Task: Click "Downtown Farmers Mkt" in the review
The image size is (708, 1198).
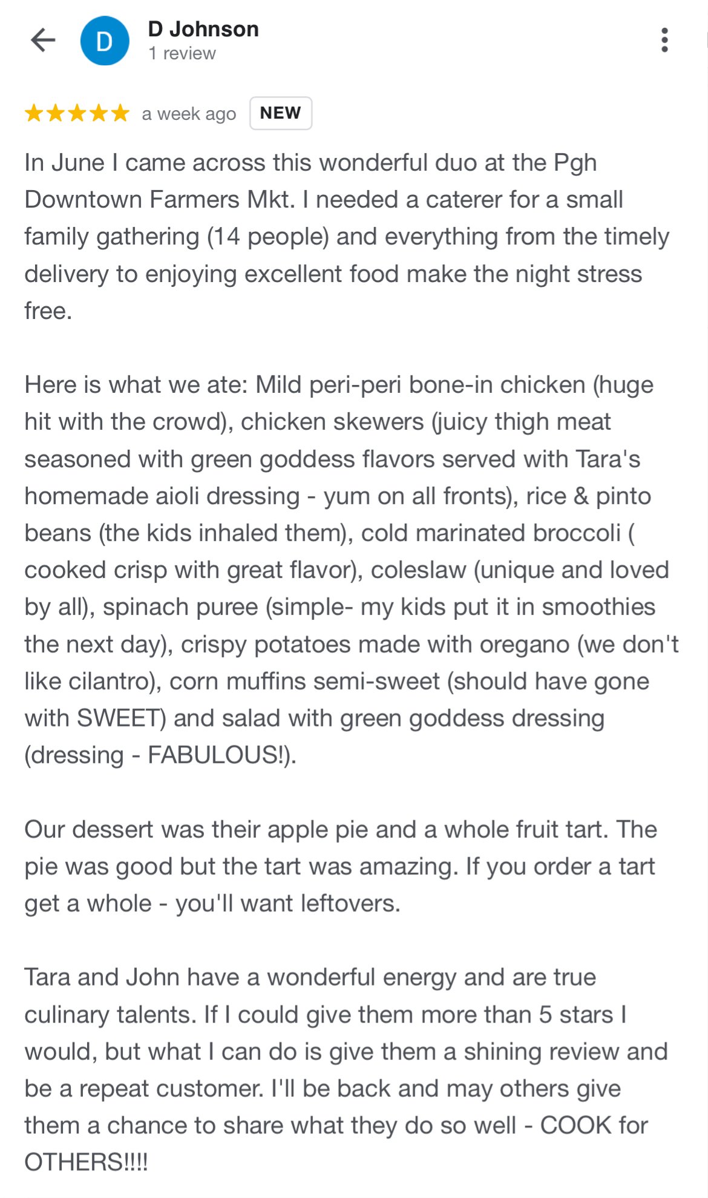Action: pos(160,200)
